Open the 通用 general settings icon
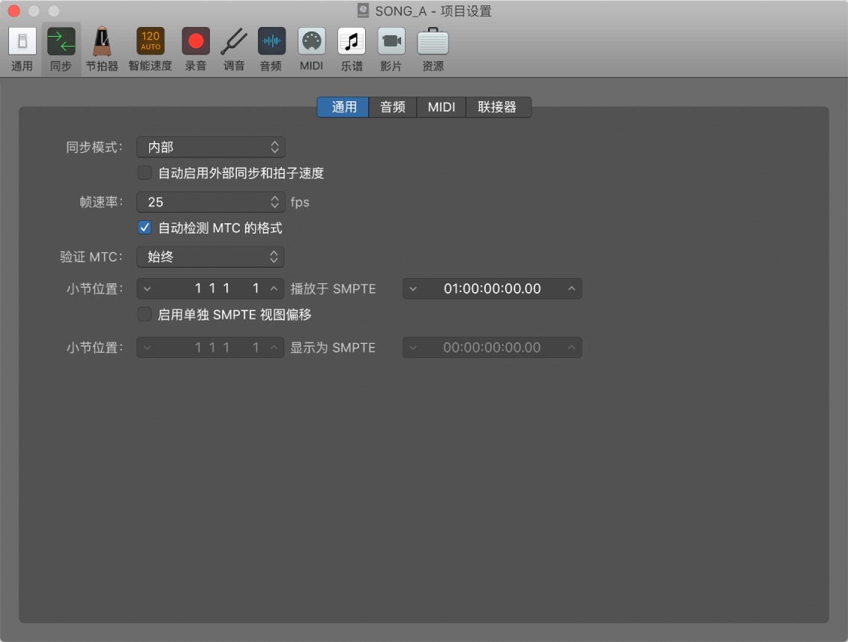 [22, 42]
